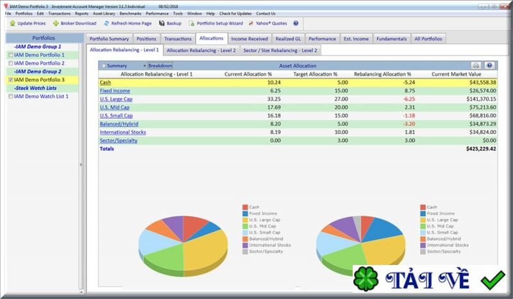Click the Update Prices toolbar icon

(12, 23)
